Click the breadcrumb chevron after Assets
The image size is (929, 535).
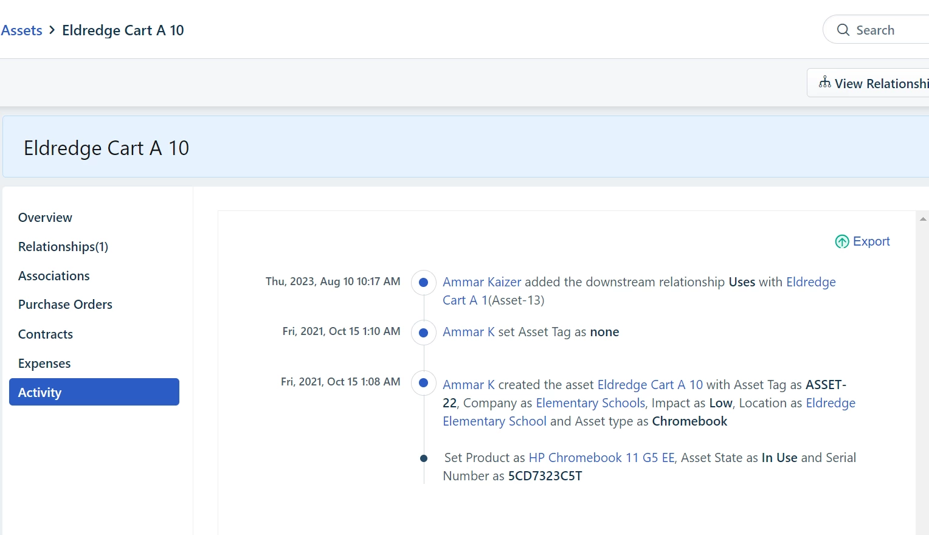52,30
